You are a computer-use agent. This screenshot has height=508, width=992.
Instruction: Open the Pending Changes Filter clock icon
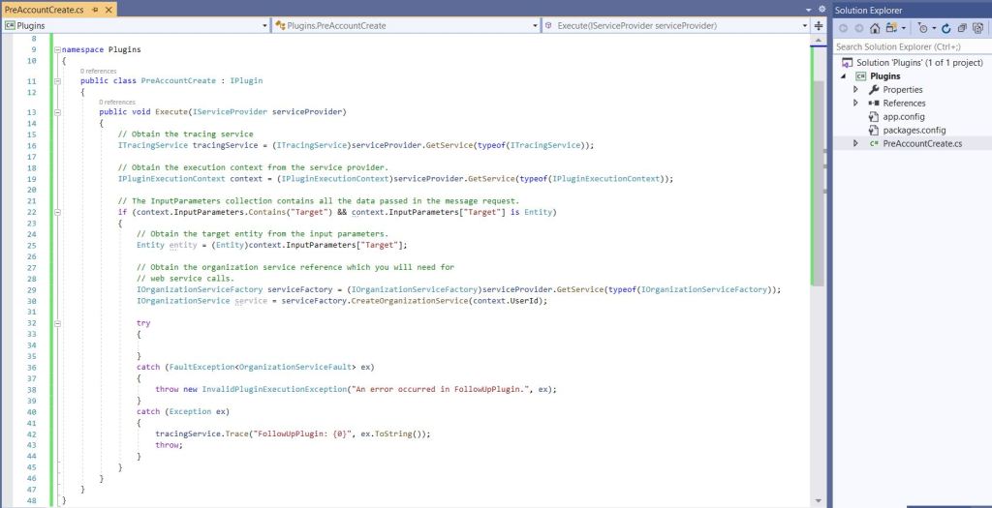(x=921, y=28)
